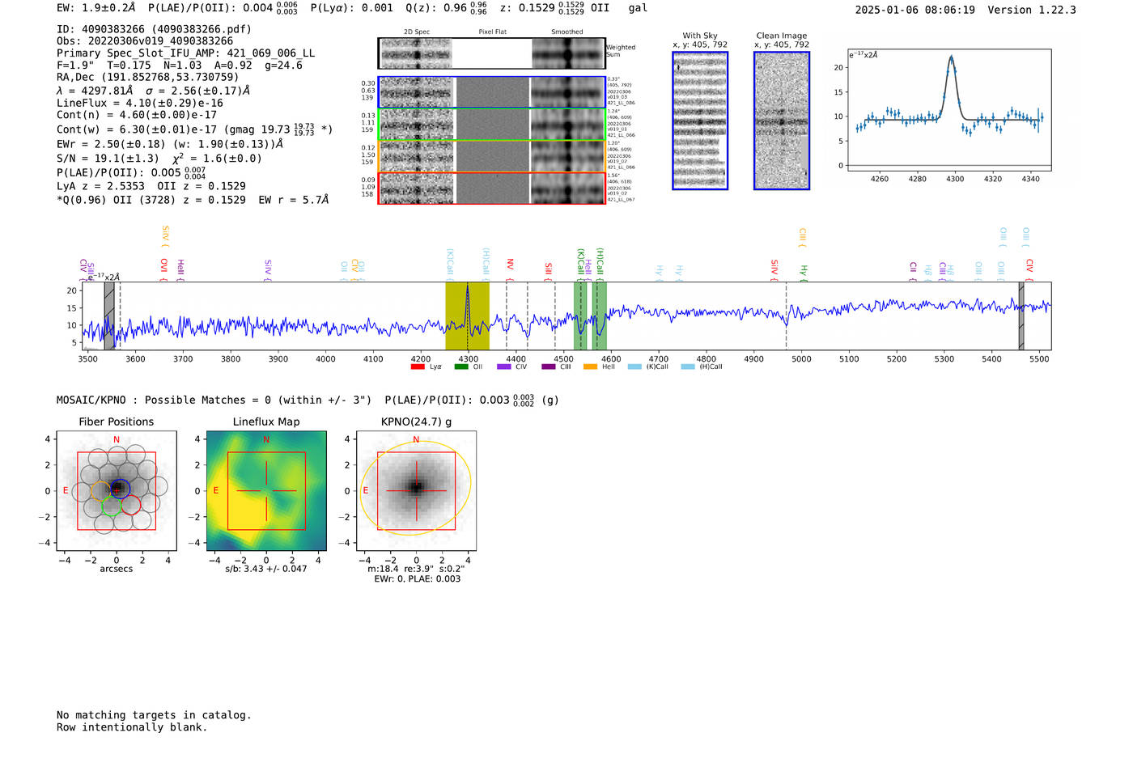Viewport: 1133px width, 771px height.
Task: Click the red Lyα legend swatch
Action: [418, 367]
